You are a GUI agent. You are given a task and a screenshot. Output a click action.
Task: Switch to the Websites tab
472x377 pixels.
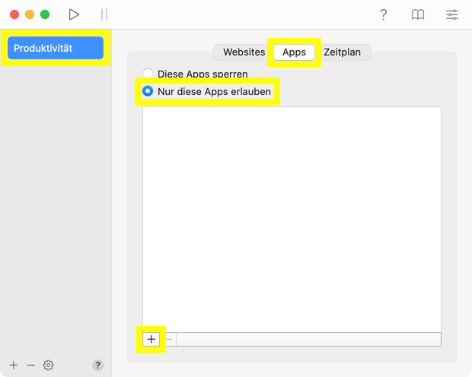click(244, 52)
